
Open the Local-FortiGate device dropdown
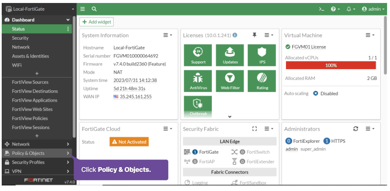click(40, 9)
